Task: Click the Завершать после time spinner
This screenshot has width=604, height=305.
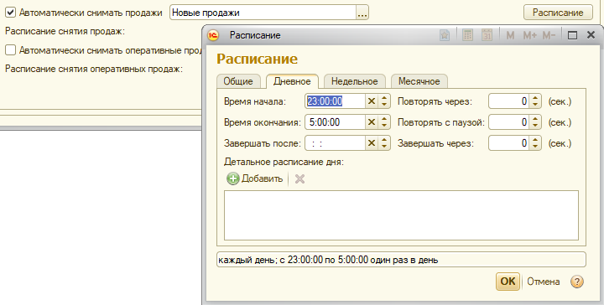Action: 384,143
